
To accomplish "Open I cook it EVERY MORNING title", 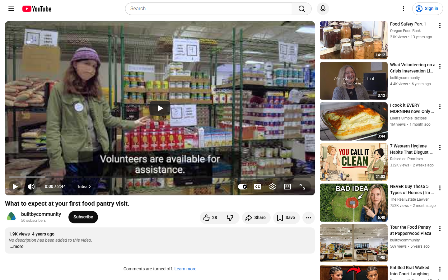I will tap(412, 108).
